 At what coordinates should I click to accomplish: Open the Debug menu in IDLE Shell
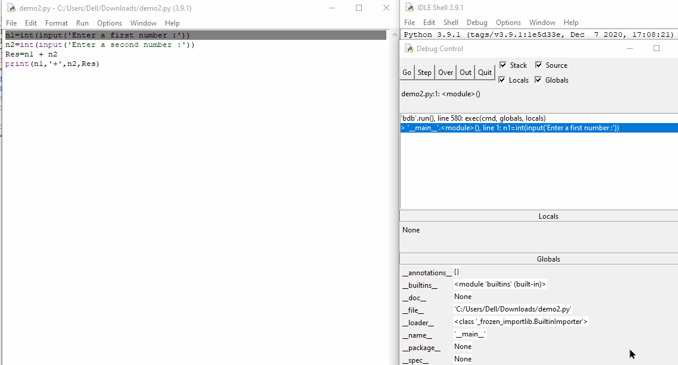pyautogui.click(x=477, y=23)
